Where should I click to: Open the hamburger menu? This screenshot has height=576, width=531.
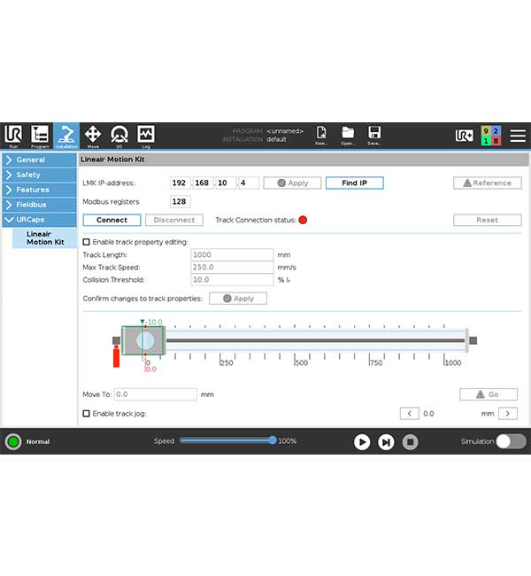point(518,136)
